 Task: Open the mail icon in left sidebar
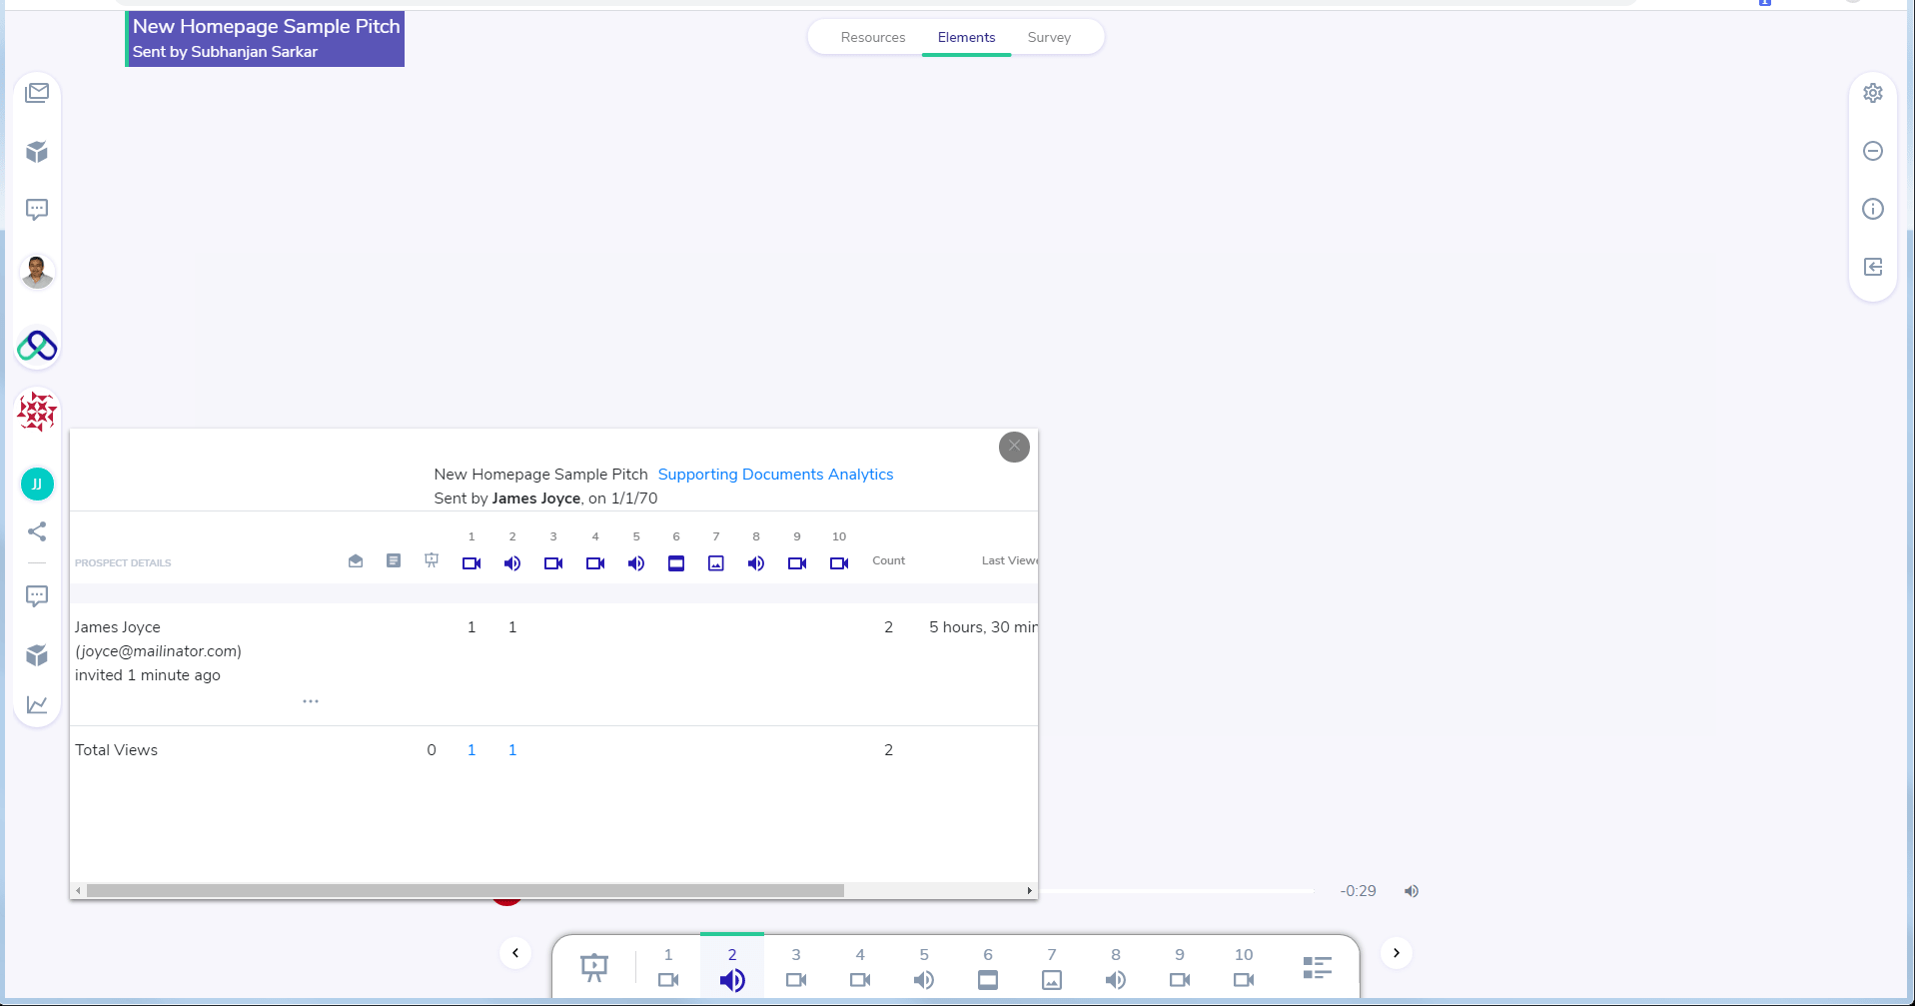pos(37,93)
